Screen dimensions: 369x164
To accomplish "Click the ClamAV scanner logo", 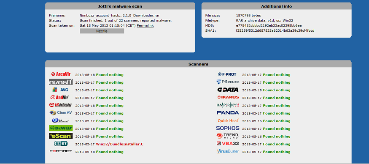I will point(61,113).
